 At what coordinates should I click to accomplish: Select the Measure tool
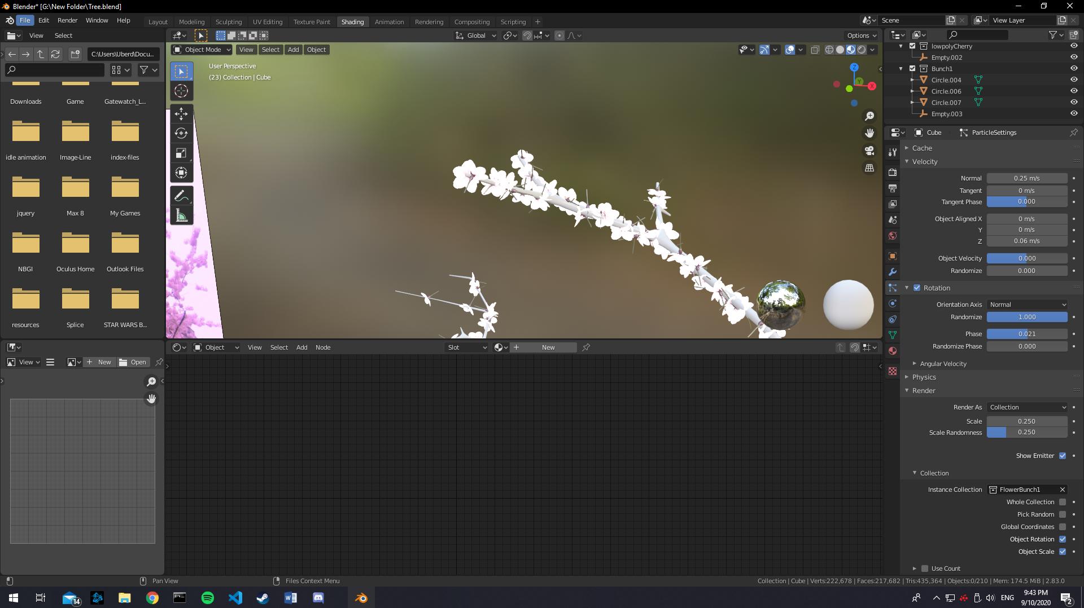(181, 215)
